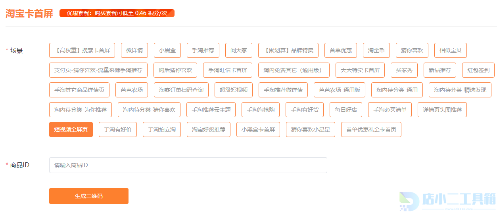Screen dimensions: 497x217
Task: Select 手淘必买清单 scene
Action: (390, 110)
